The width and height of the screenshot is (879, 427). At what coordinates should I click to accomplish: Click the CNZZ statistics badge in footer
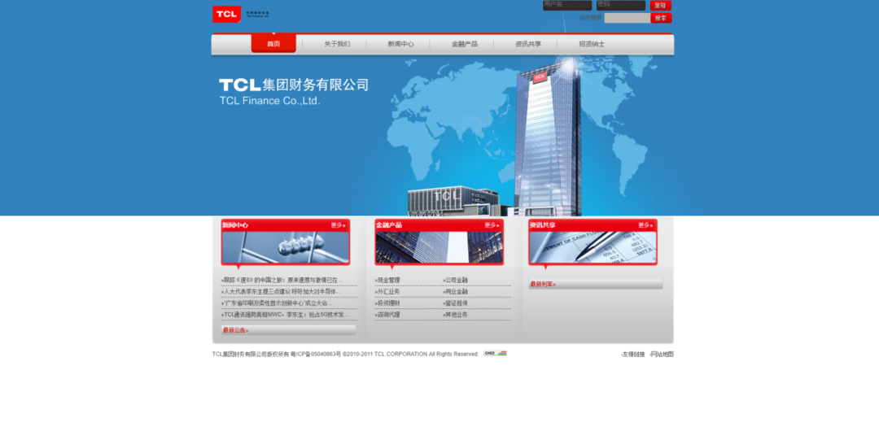(x=495, y=354)
